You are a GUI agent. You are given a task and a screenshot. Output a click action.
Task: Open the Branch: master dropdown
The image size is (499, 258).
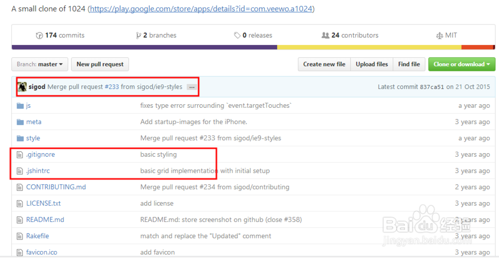tap(39, 64)
